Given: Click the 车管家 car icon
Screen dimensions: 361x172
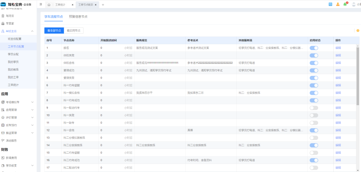Looking at the screenshot, I should point(3,23).
